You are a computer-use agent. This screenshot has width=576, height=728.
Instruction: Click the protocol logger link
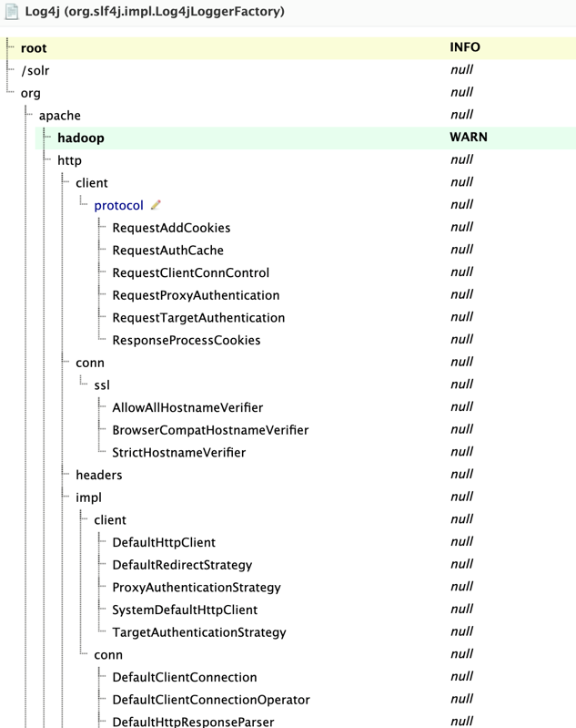coord(118,205)
